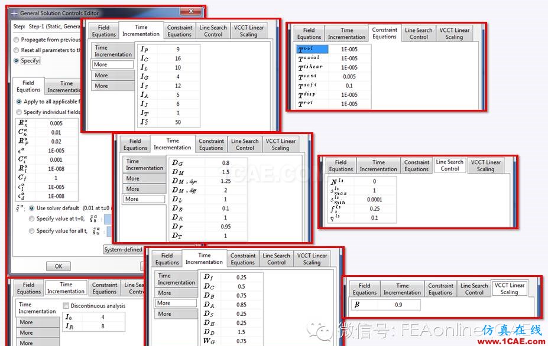Click the OK button in the editor

pos(59,266)
